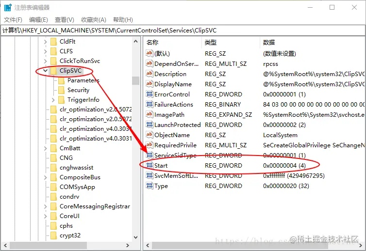Viewport: 366px width, 251px height.
Task: Select the condrv folder icon
Action: tap(54, 197)
